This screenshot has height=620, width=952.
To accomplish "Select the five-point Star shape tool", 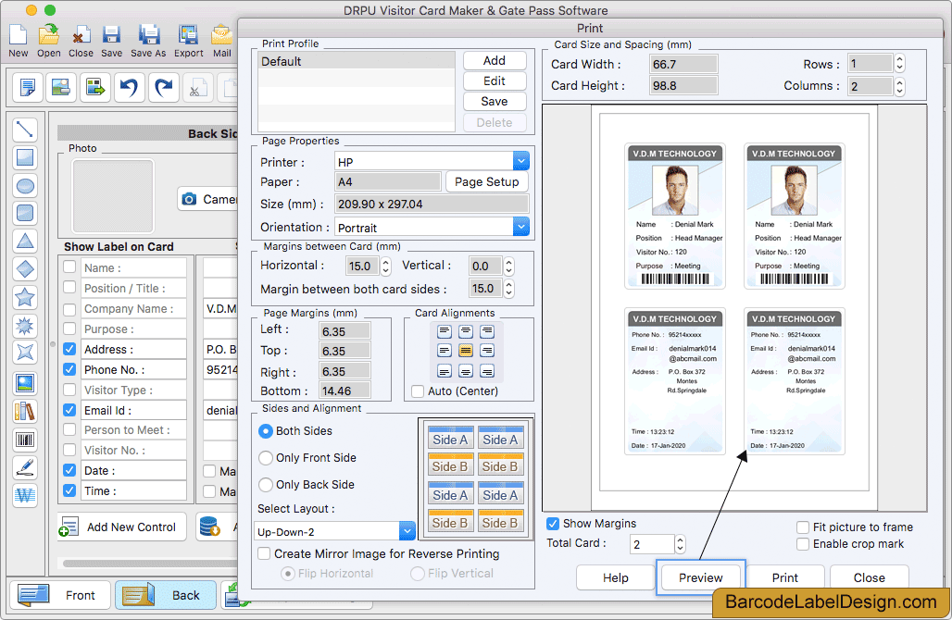I will click(x=25, y=297).
